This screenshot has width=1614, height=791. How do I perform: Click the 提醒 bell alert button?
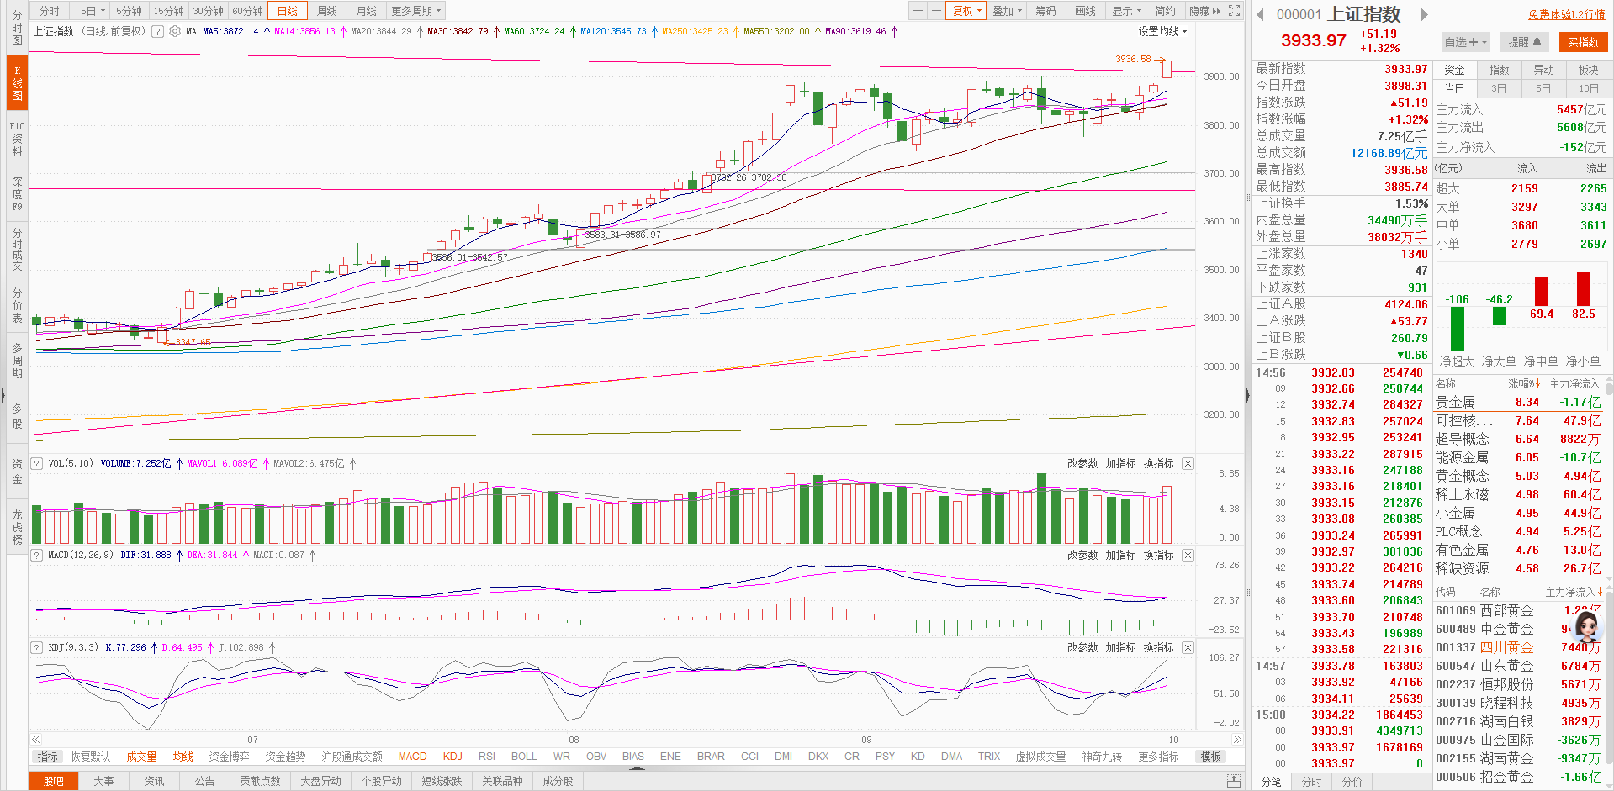pyautogui.click(x=1524, y=42)
